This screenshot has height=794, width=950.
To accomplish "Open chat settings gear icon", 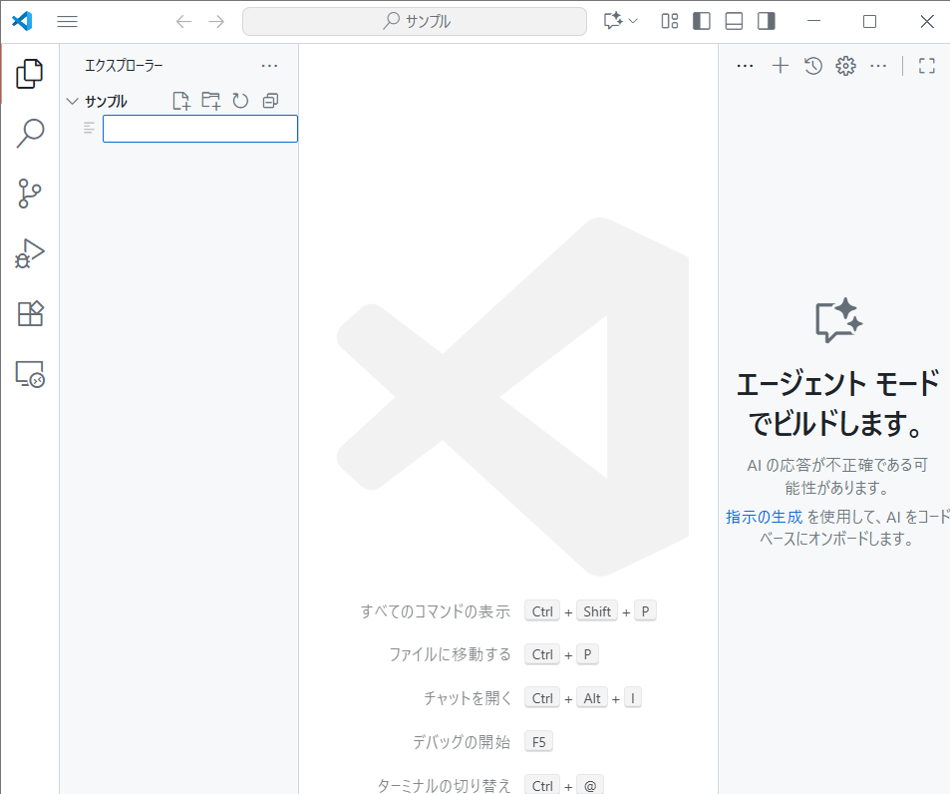I will [x=845, y=66].
